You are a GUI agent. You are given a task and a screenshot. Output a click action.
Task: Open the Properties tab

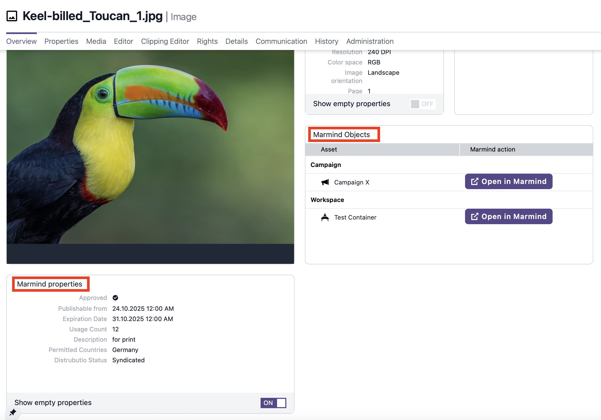[61, 41]
